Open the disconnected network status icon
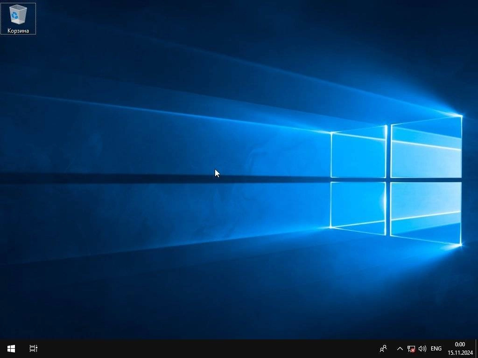Screen dimensions: 478x358 point(411,349)
